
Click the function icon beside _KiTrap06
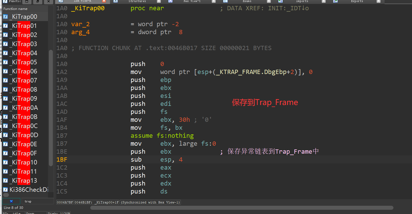[5, 71]
